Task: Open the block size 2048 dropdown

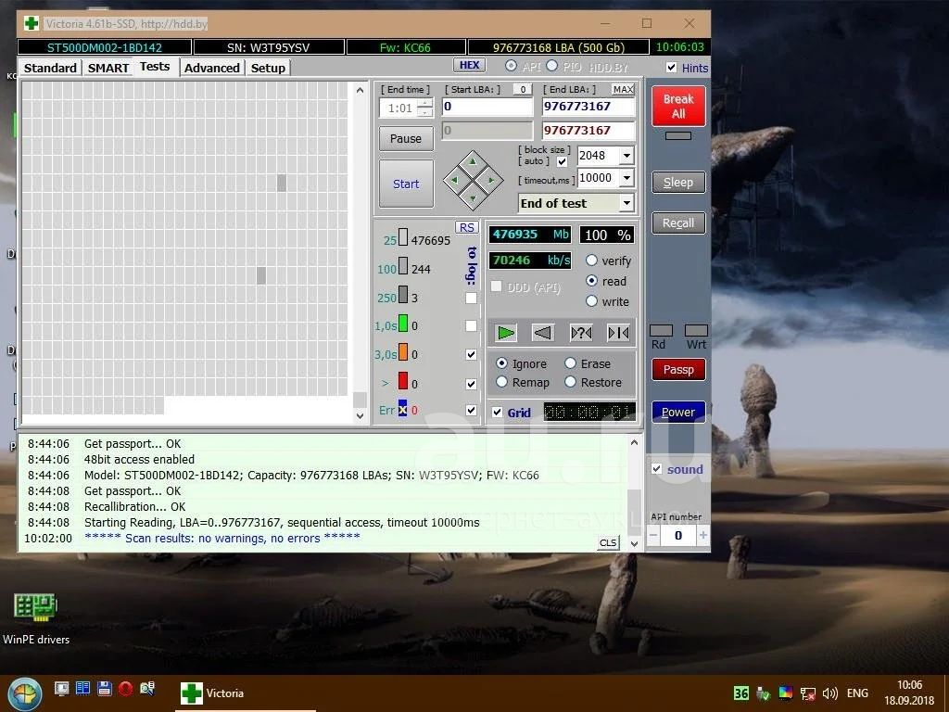Action: click(626, 156)
